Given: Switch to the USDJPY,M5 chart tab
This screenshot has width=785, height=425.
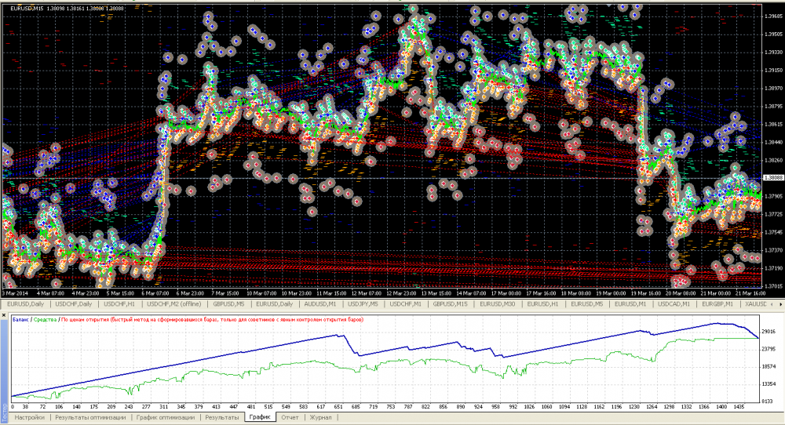Looking at the screenshot, I should (363, 304).
